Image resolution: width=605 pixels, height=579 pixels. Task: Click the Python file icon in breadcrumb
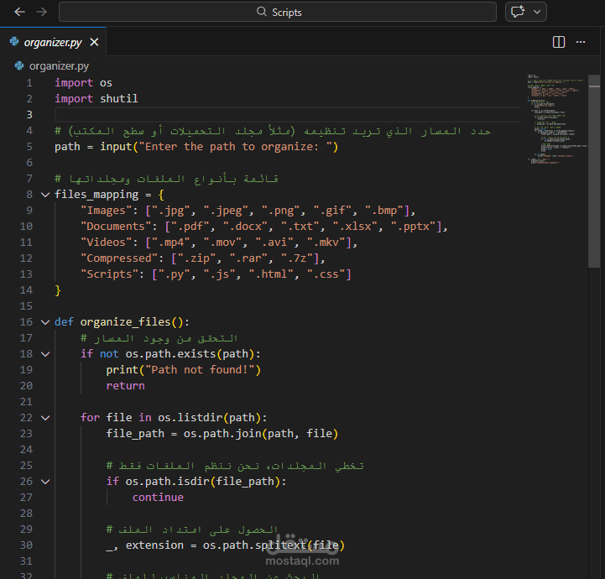point(20,65)
